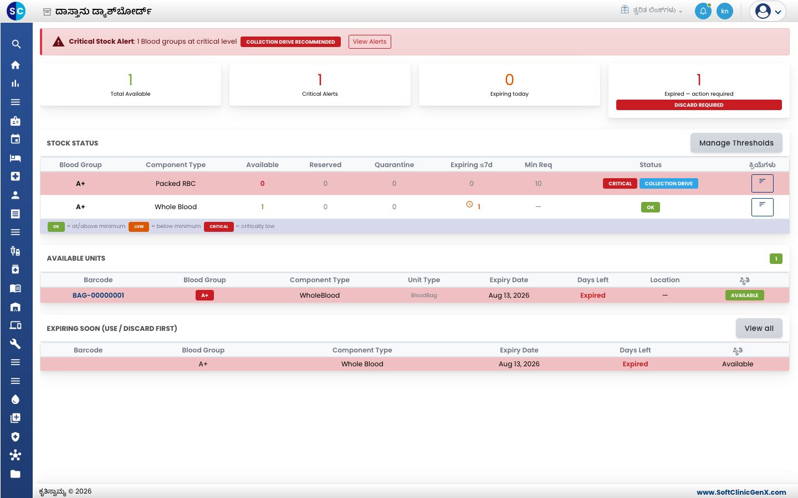
Task: Open the bar chart reports sidebar icon
Action: pos(16,84)
